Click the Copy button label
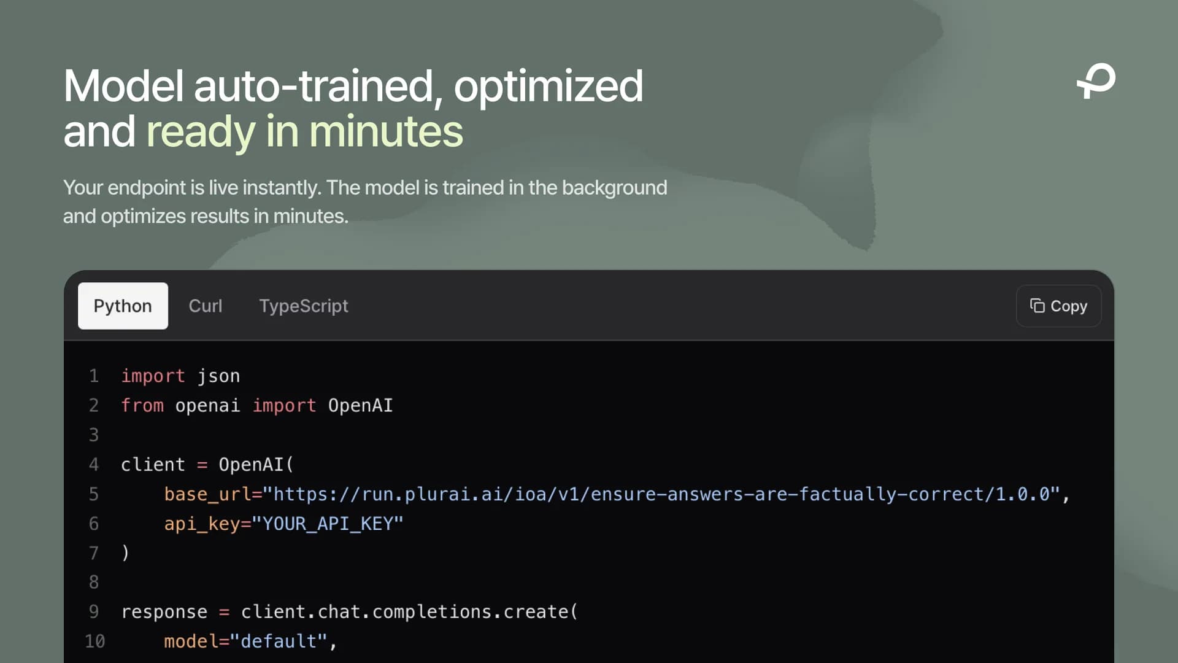The height and width of the screenshot is (663, 1178). pyautogui.click(x=1069, y=306)
